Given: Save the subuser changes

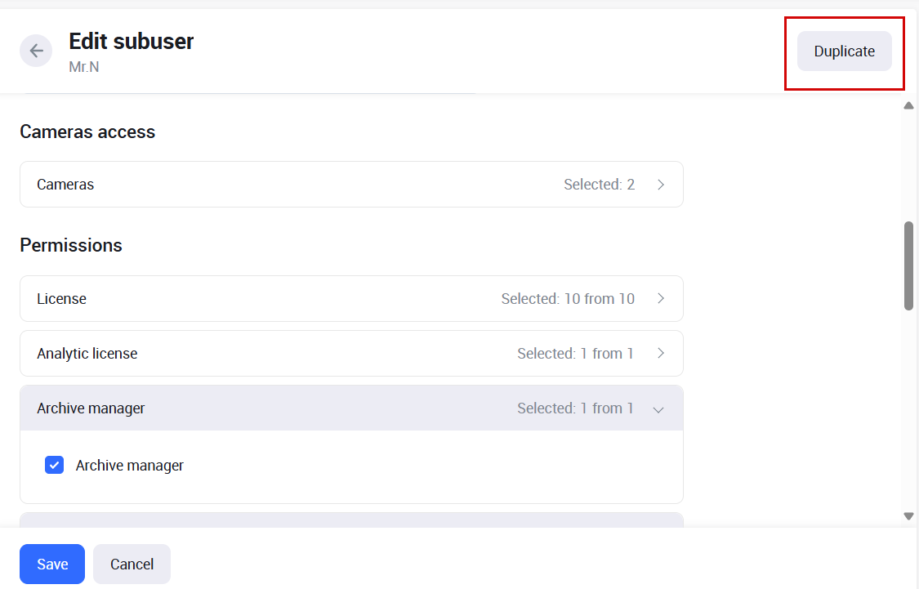Looking at the screenshot, I should pyautogui.click(x=52, y=564).
